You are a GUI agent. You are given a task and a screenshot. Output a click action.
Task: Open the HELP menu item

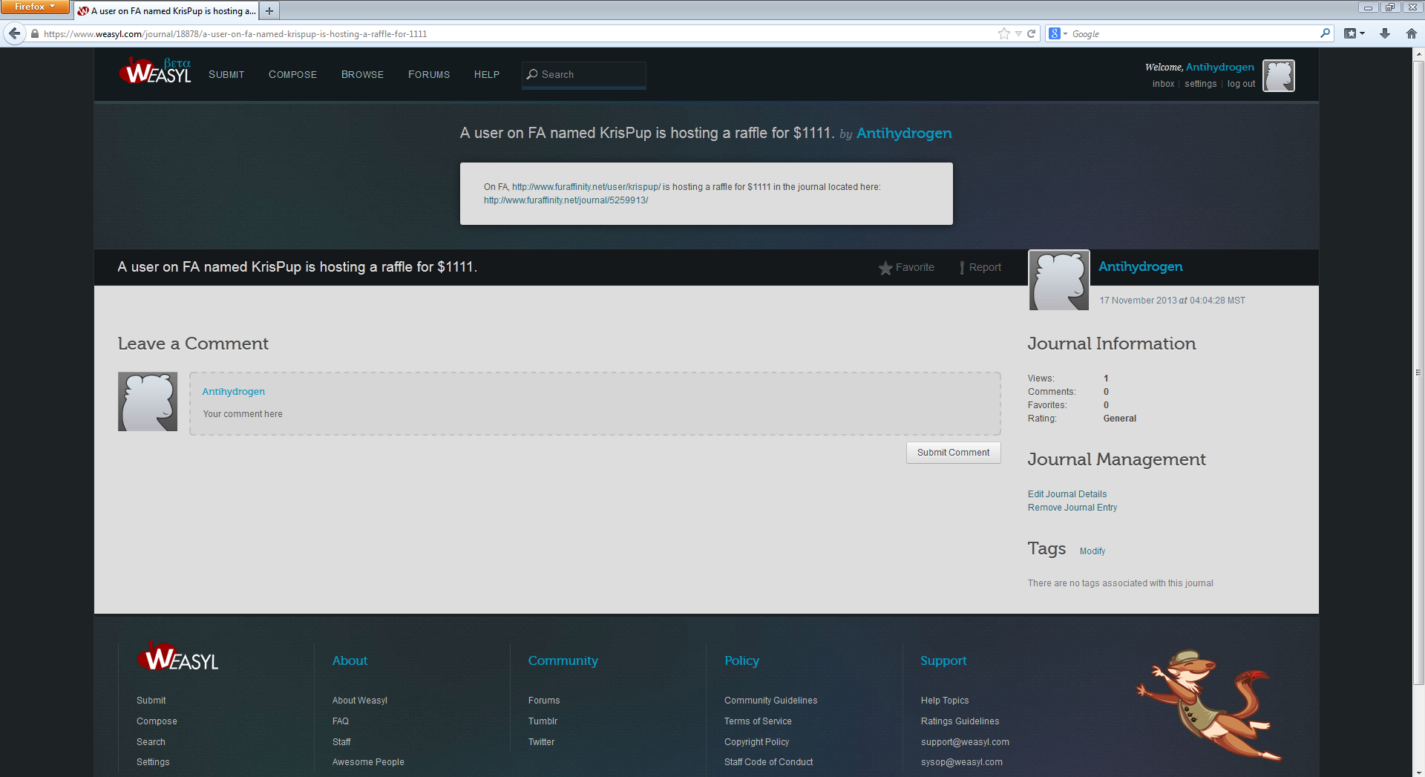487,75
